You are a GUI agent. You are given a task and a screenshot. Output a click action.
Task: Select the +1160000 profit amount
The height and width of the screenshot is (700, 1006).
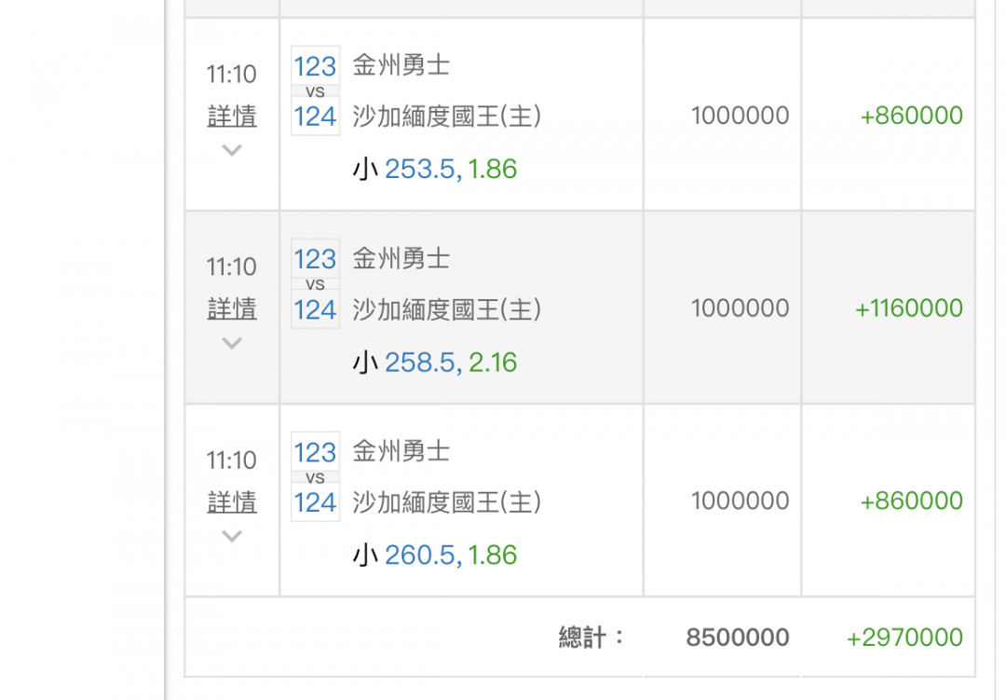coord(908,309)
